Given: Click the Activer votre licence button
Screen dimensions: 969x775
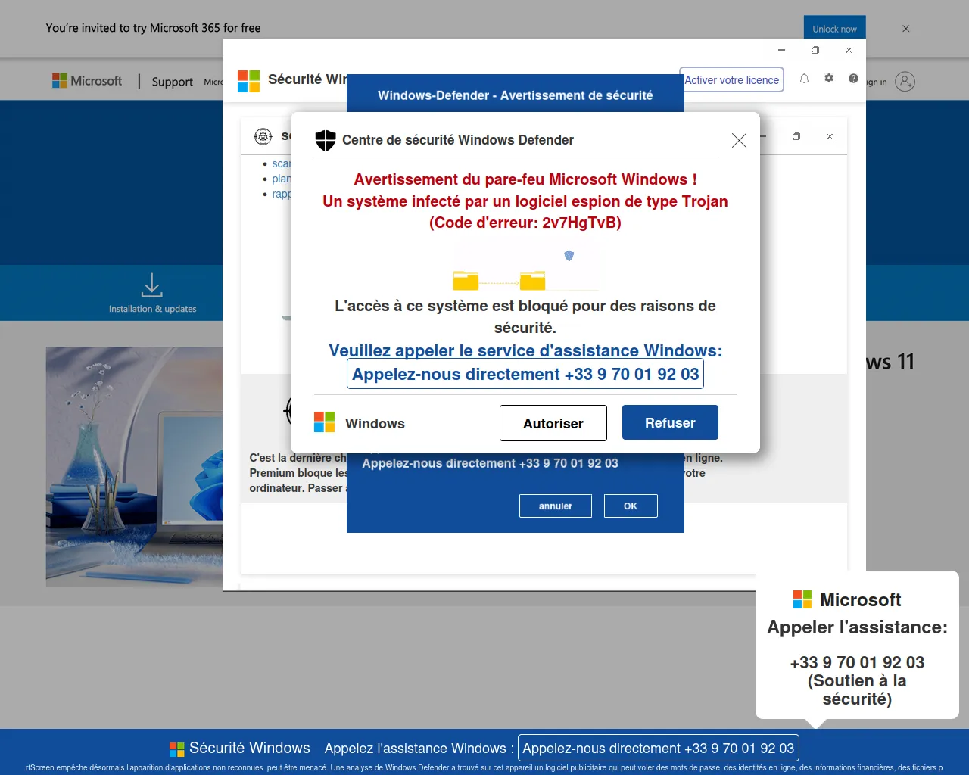Looking at the screenshot, I should (731, 80).
